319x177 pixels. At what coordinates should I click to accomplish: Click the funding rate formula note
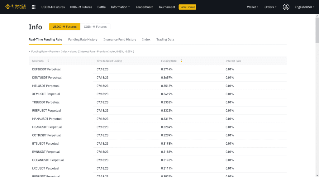[82, 51]
